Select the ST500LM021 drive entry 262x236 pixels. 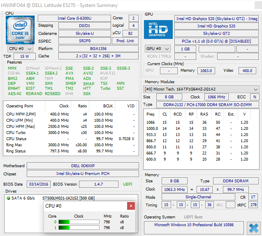[69, 198]
